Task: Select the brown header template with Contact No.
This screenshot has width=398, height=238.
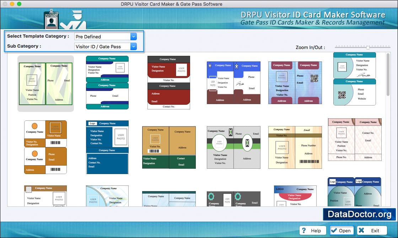Action: [45, 196]
